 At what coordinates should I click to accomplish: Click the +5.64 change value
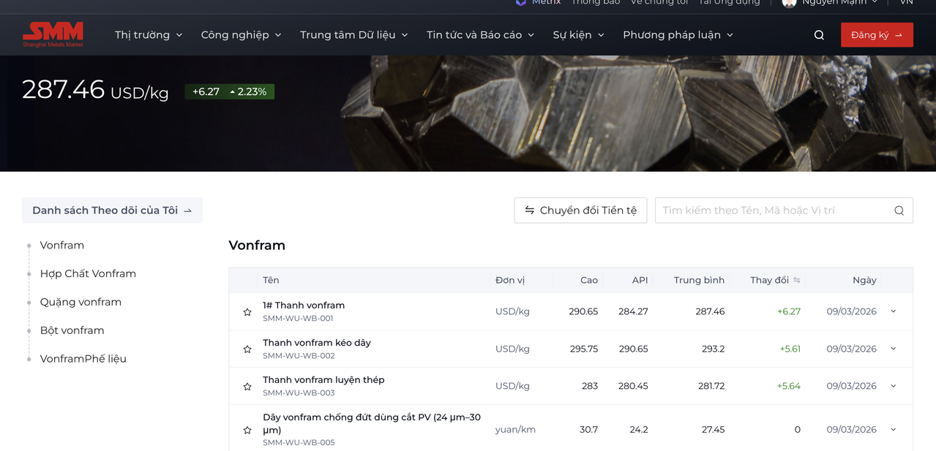pos(789,387)
